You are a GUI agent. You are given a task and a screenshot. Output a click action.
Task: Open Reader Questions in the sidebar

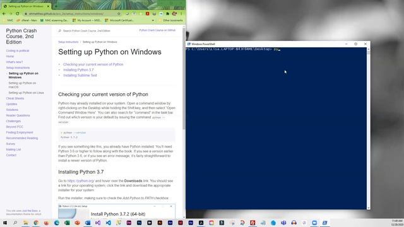click(18, 115)
